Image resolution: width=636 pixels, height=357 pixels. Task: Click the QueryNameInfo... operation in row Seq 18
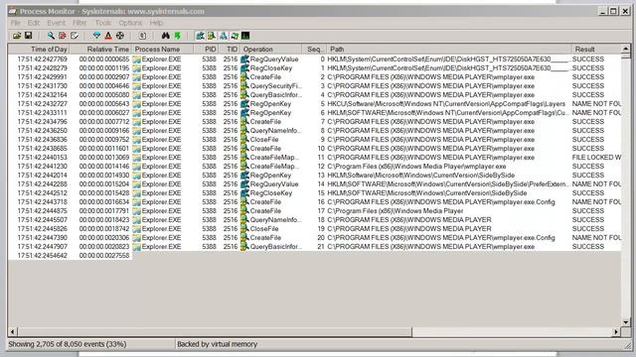[x=276, y=220]
